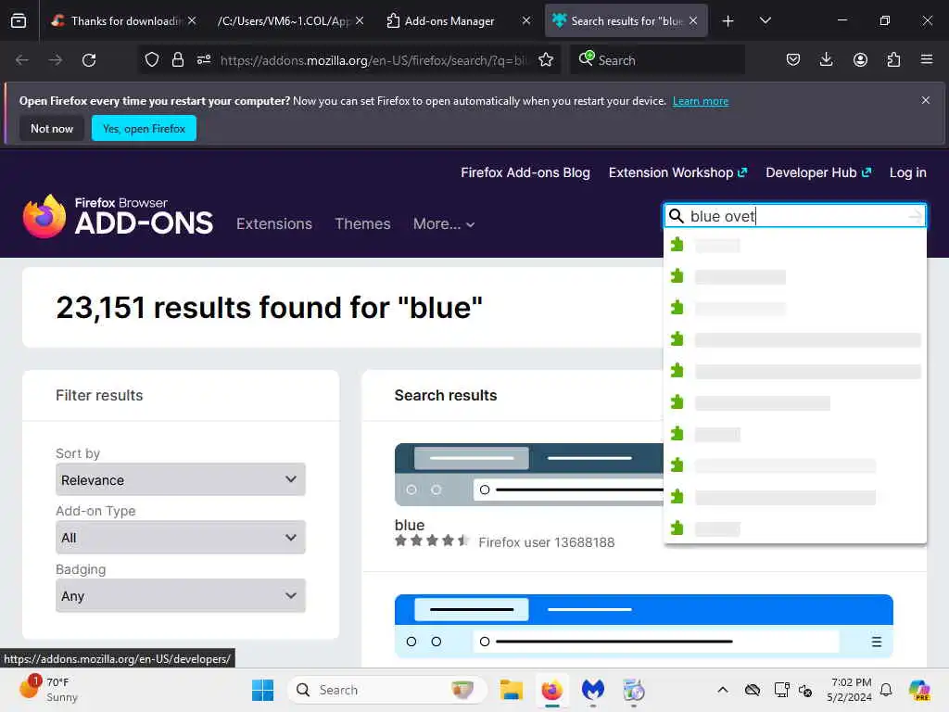Open the Badging Any dropdown

pos(181,596)
